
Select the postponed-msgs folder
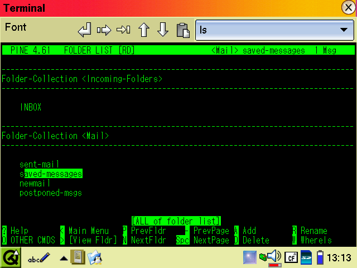51,193
